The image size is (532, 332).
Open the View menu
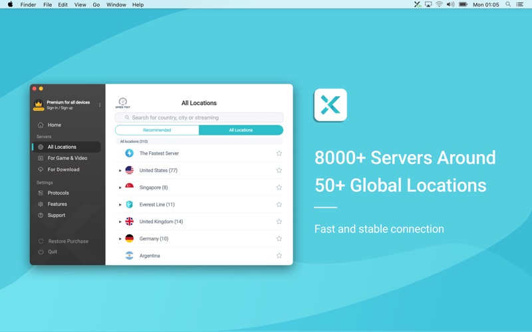tap(80, 5)
